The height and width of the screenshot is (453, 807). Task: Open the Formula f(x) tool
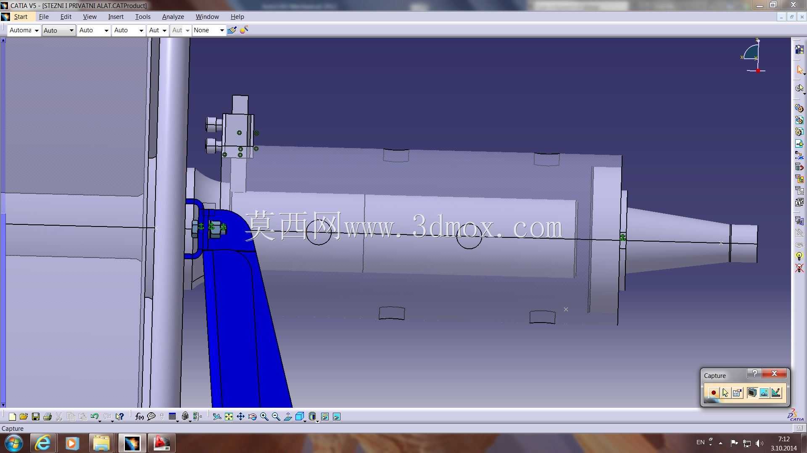click(140, 417)
